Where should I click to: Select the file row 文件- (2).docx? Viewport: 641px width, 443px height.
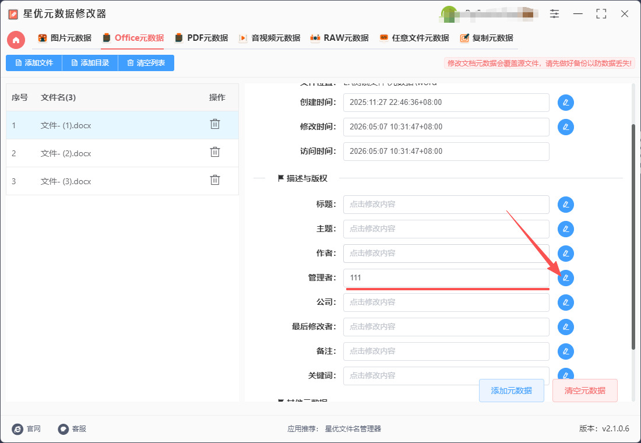(x=122, y=153)
